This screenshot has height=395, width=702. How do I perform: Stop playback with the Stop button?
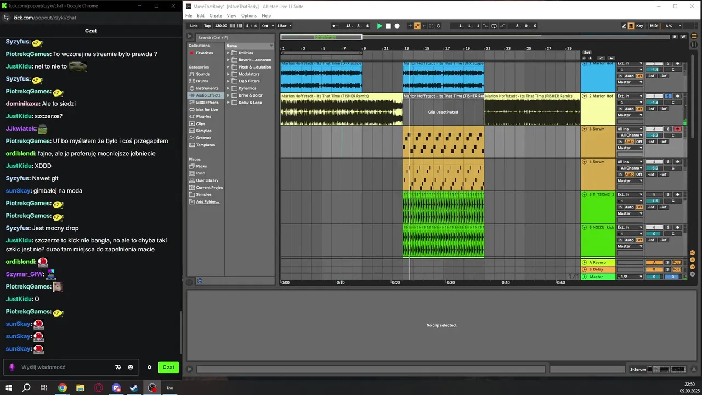point(388,26)
